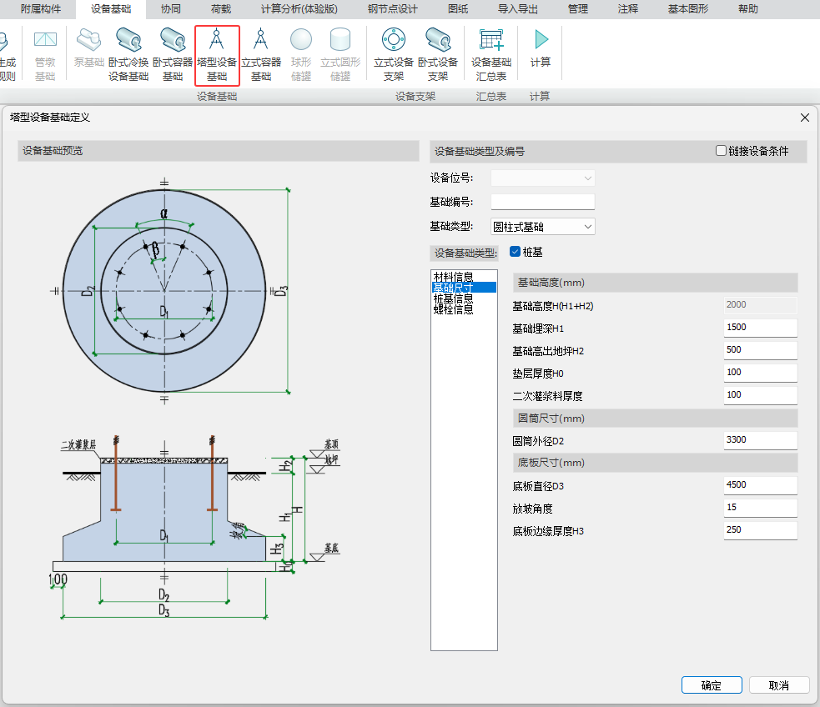Select 桩基信息 in the list
The width and height of the screenshot is (820, 707).
point(454,298)
